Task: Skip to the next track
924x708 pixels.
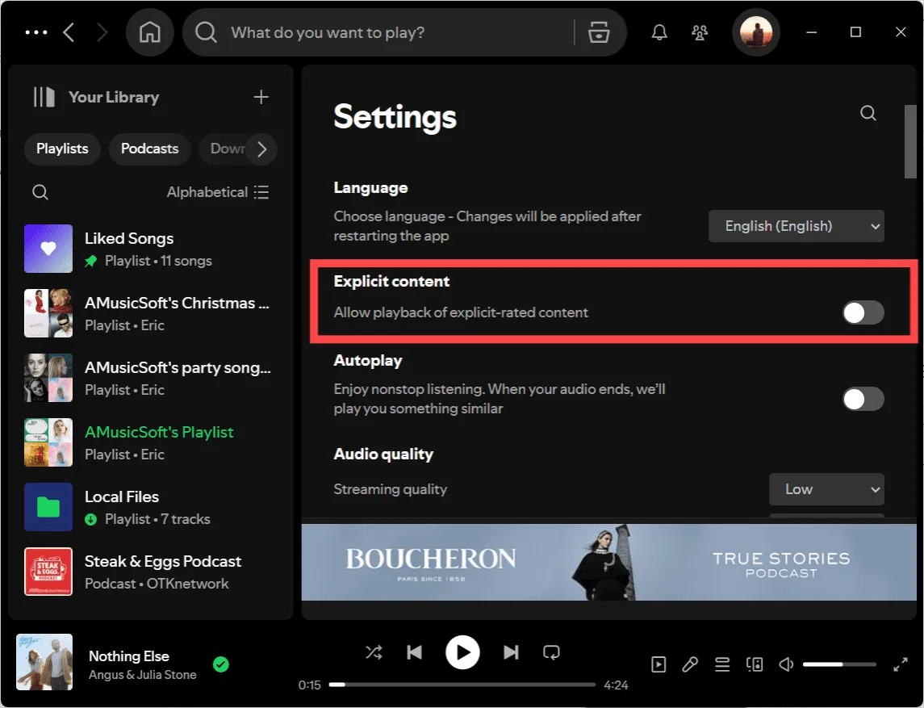Action: coord(511,652)
